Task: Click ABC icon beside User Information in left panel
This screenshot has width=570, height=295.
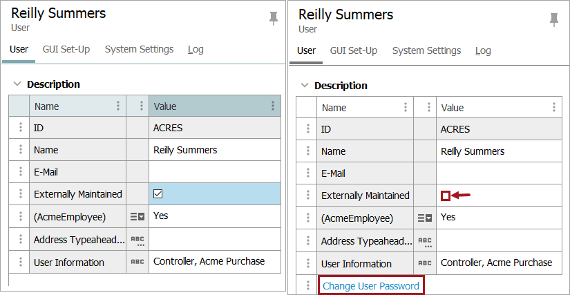Action: [137, 262]
